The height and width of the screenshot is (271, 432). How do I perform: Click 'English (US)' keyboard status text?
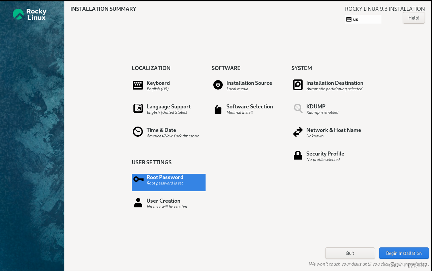pyautogui.click(x=157, y=89)
